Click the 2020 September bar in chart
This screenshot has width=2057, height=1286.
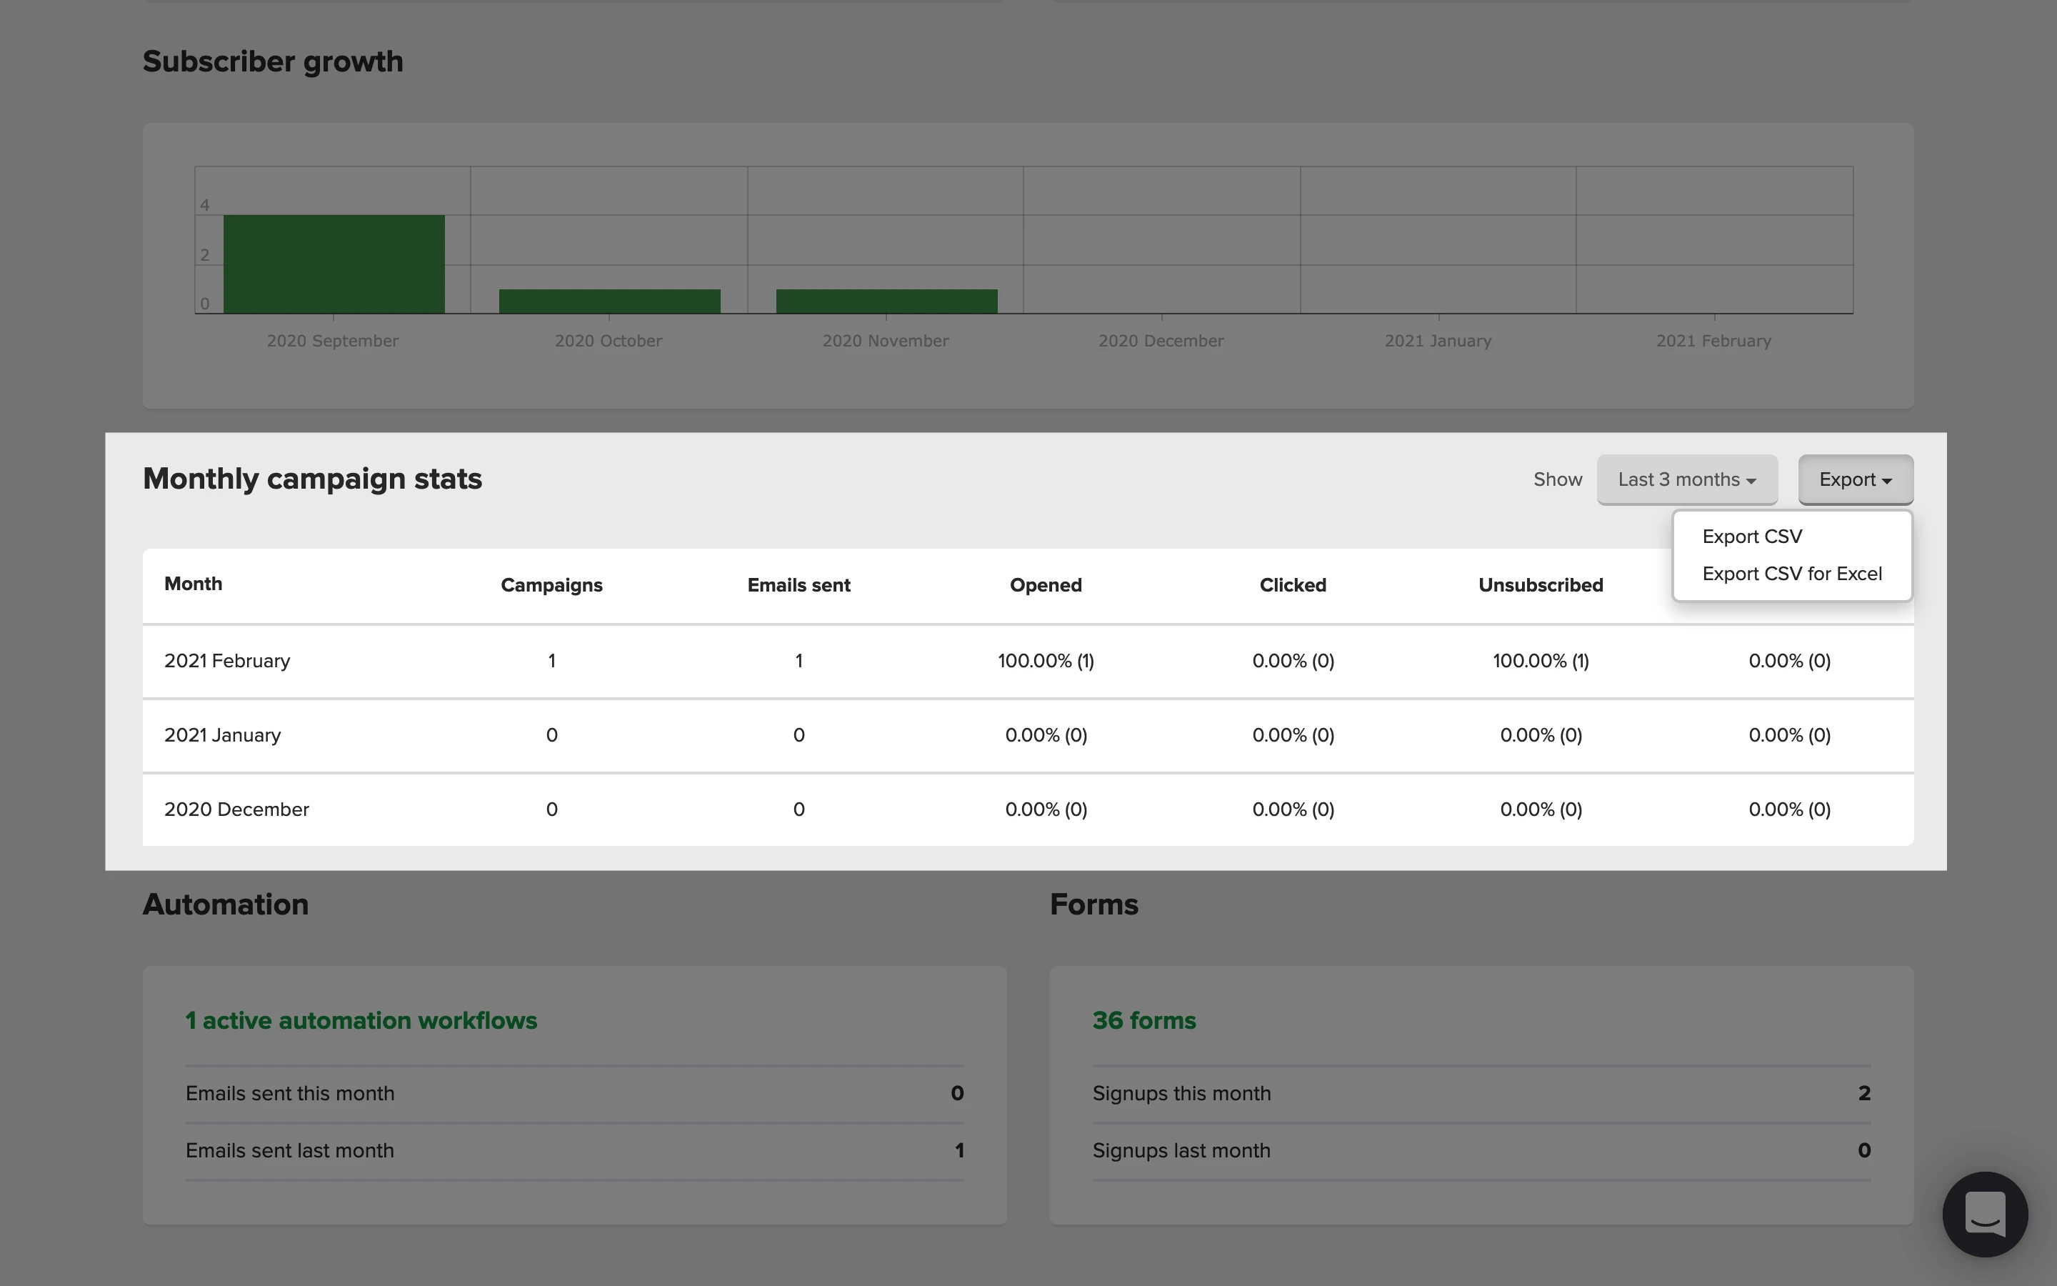coord(334,264)
